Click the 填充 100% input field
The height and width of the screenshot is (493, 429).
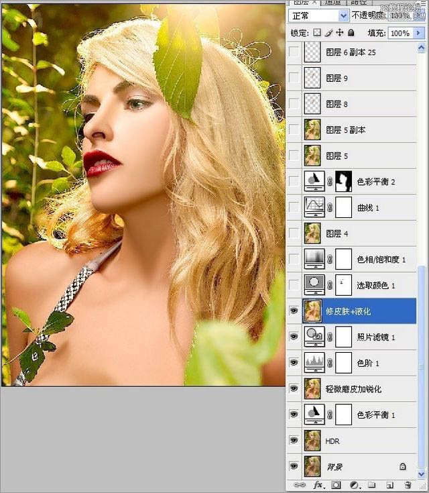tap(401, 33)
